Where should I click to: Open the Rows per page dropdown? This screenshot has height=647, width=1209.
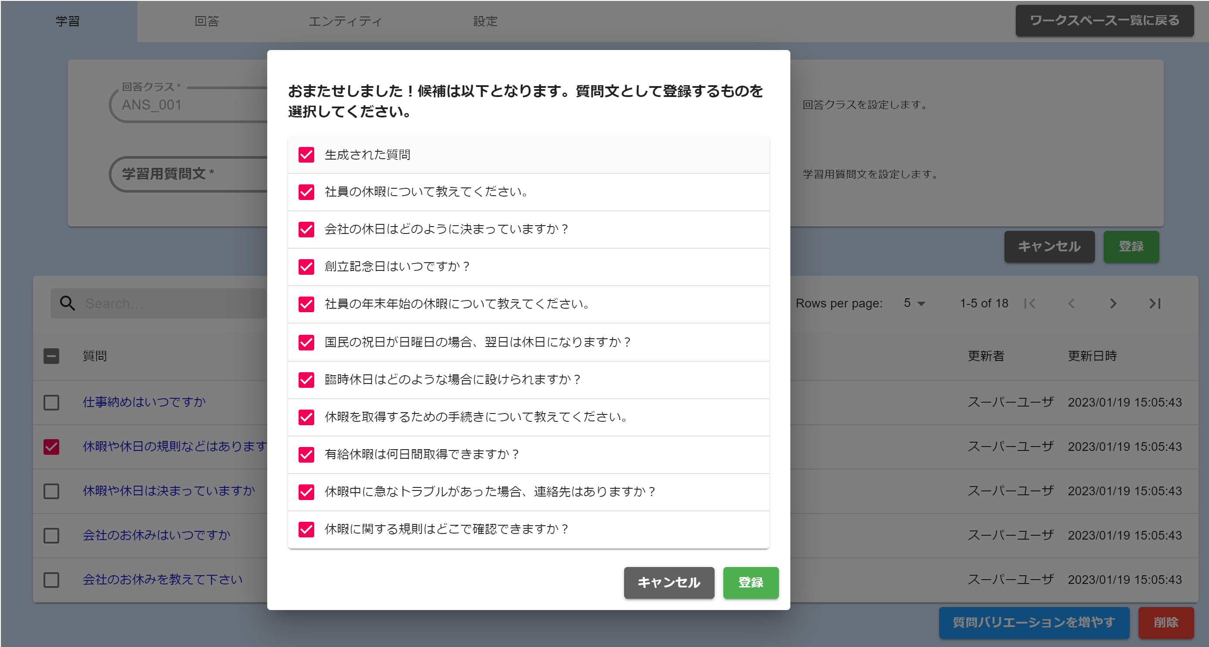914,303
